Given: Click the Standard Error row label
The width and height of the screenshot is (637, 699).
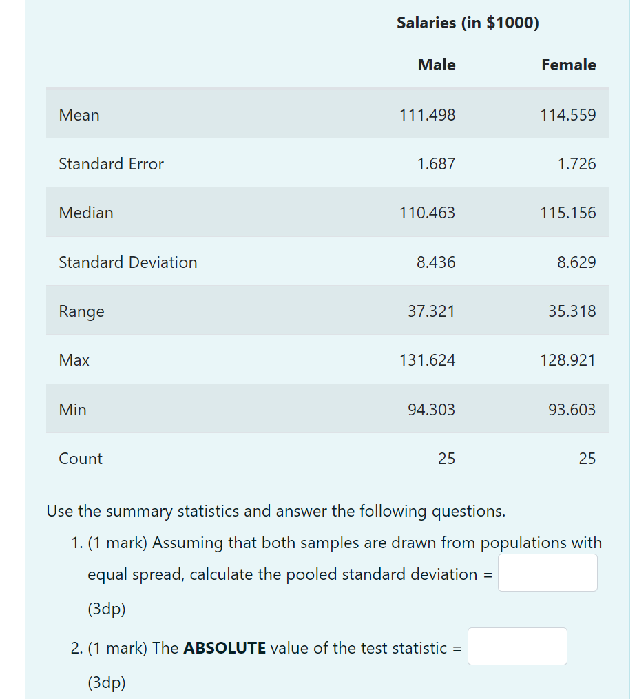Looking at the screenshot, I should 111,164.
